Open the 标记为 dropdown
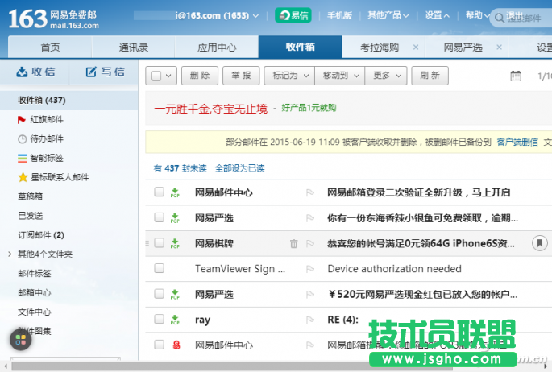 [x=288, y=76]
